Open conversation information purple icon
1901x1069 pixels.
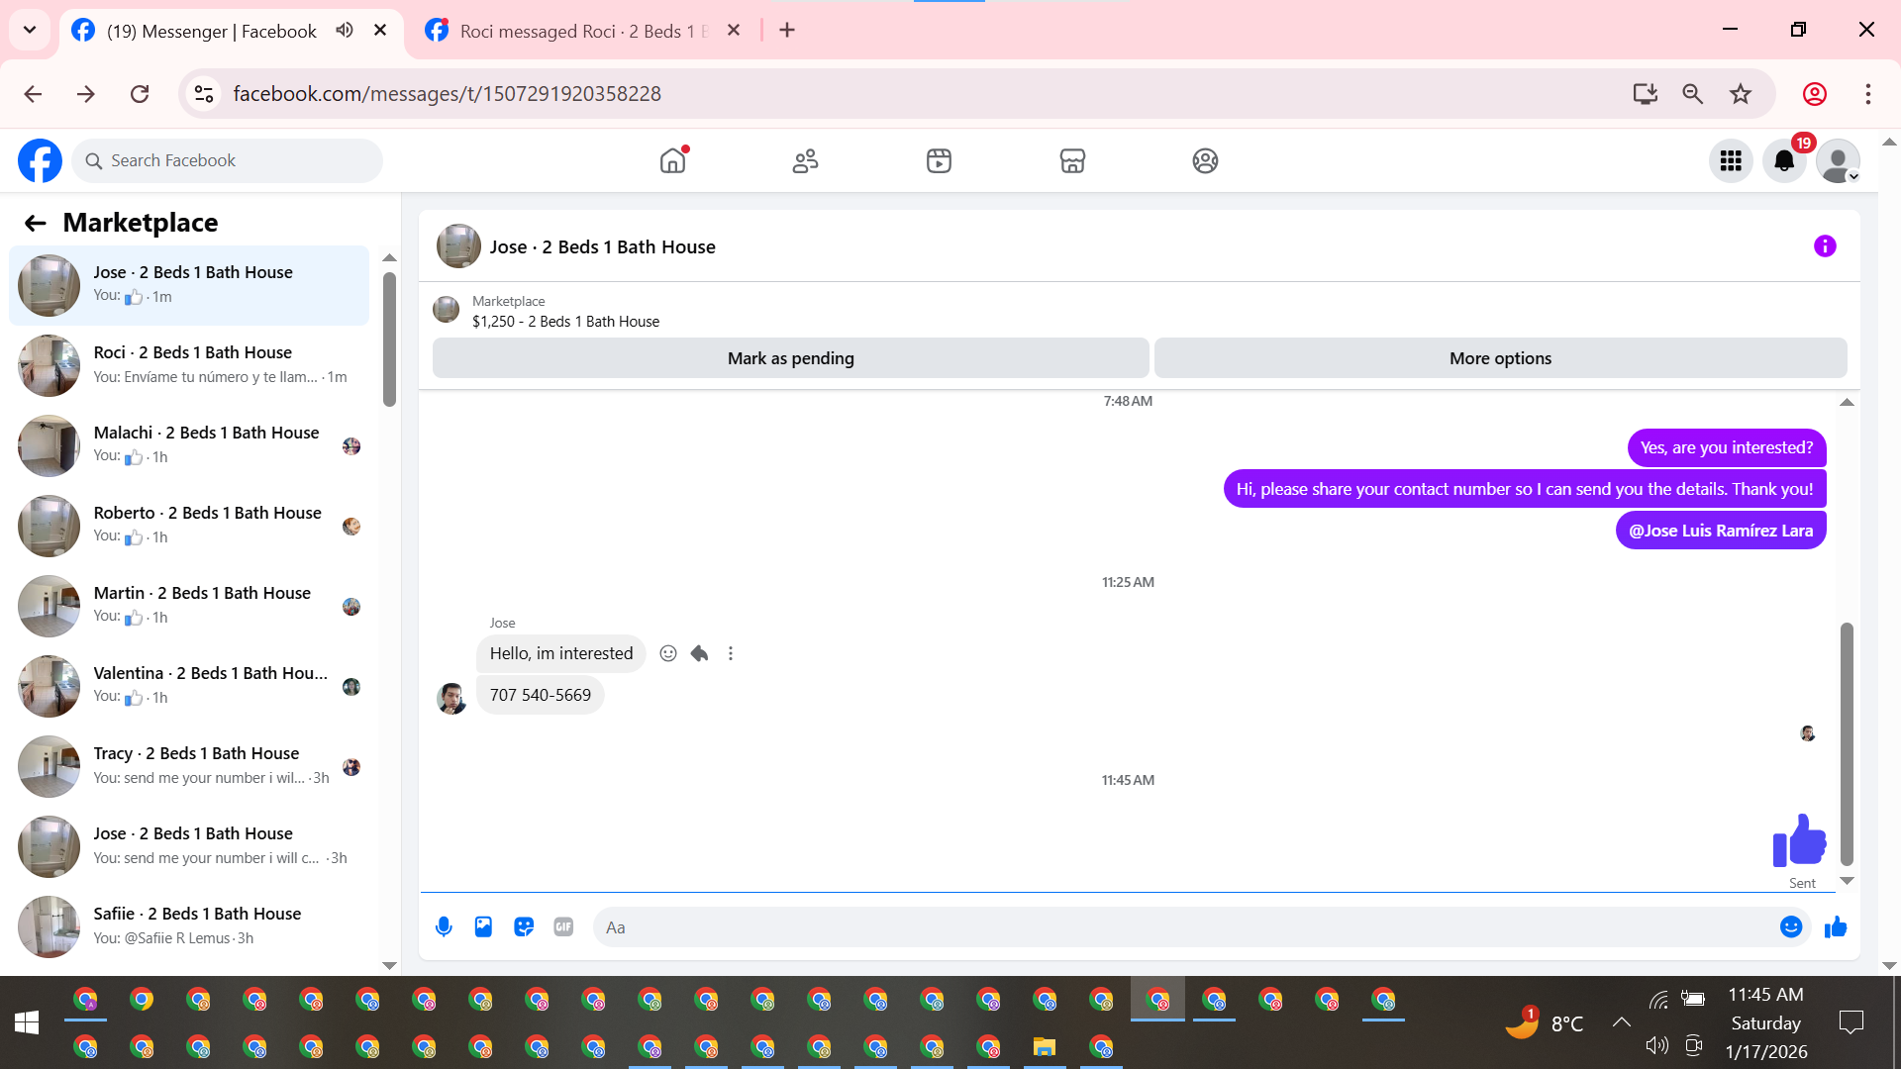tap(1825, 246)
